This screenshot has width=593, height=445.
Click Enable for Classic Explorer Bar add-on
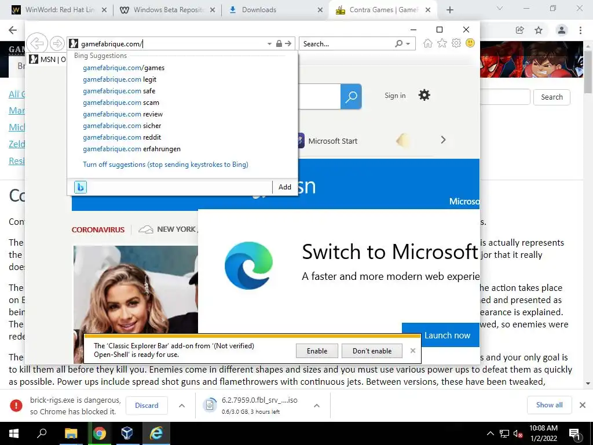[317, 351]
